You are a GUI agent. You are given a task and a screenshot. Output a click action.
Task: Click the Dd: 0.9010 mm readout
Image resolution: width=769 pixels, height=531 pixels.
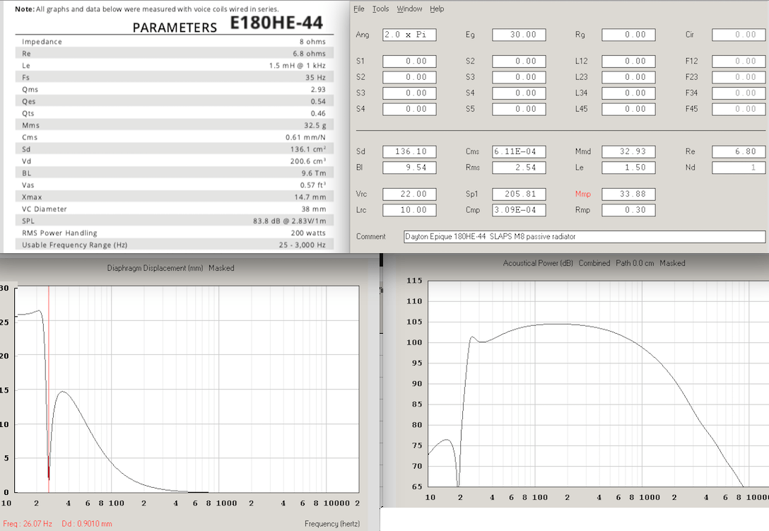click(x=87, y=524)
